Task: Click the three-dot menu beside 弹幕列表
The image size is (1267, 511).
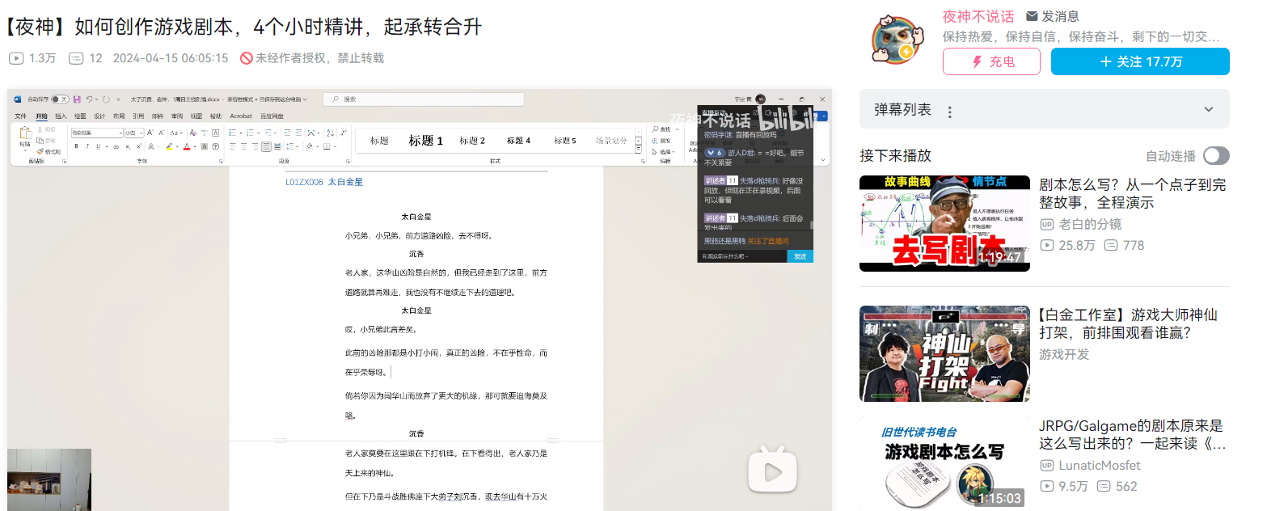Action: [x=950, y=111]
